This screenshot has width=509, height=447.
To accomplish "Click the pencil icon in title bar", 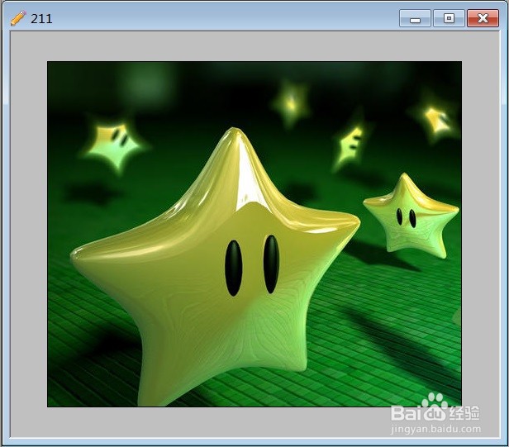I will (x=18, y=18).
